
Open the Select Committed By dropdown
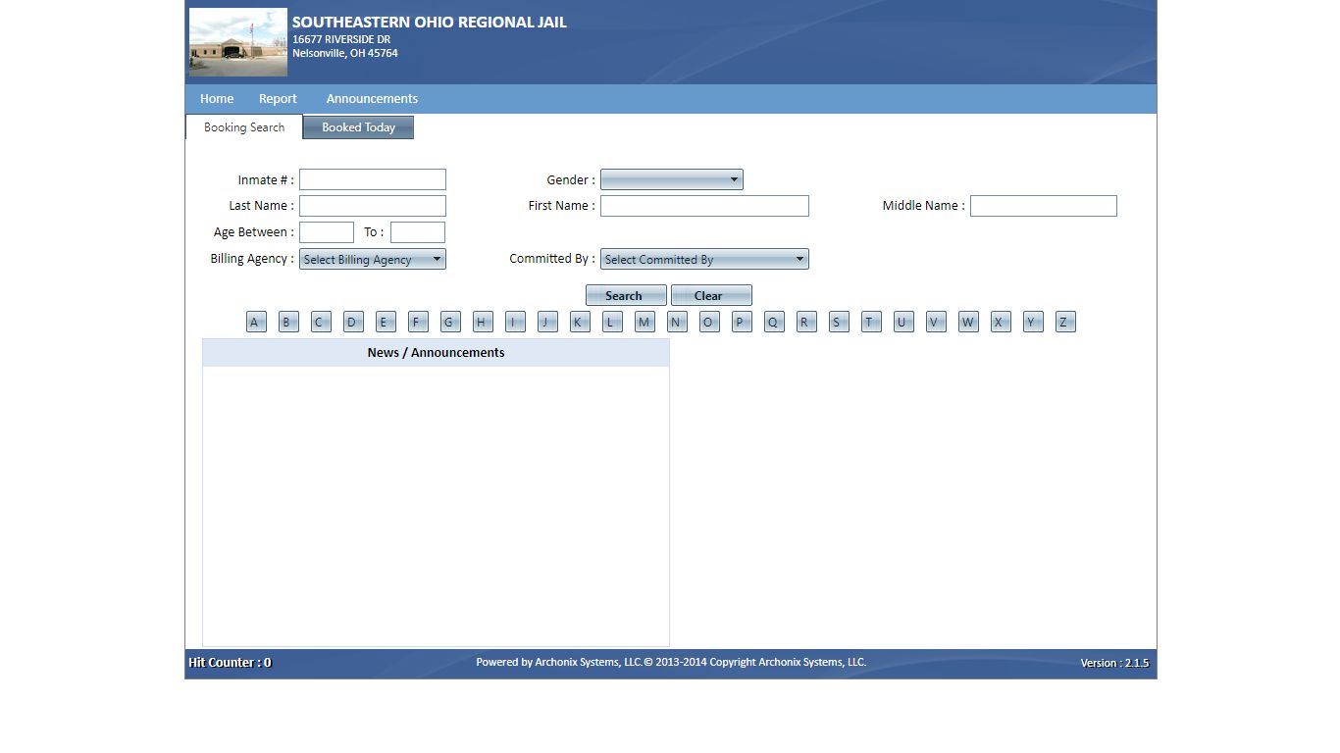(x=704, y=259)
